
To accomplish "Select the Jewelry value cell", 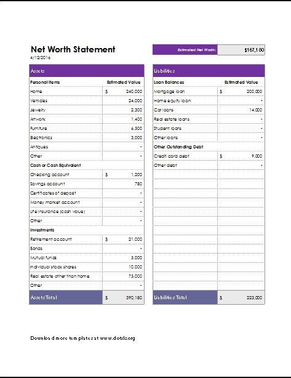I will 123,110.
